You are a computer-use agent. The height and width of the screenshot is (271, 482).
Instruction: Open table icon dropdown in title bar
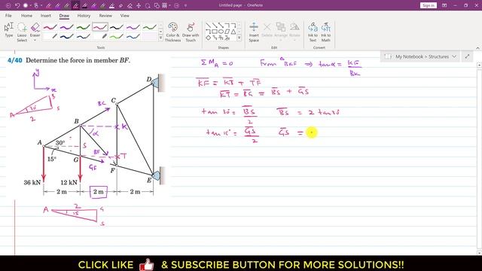click(169, 5)
